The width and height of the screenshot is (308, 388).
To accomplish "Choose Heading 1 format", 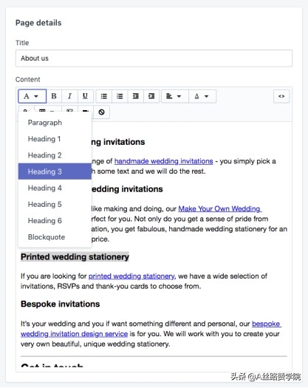I will point(55,139).
